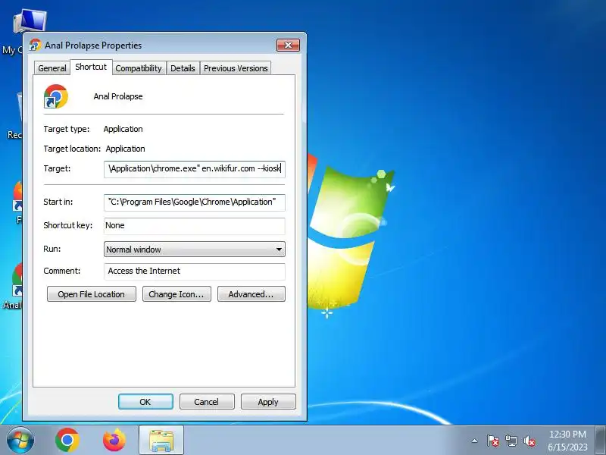Click the Cancel button
Viewport: 606px width, 455px height.
207,402
